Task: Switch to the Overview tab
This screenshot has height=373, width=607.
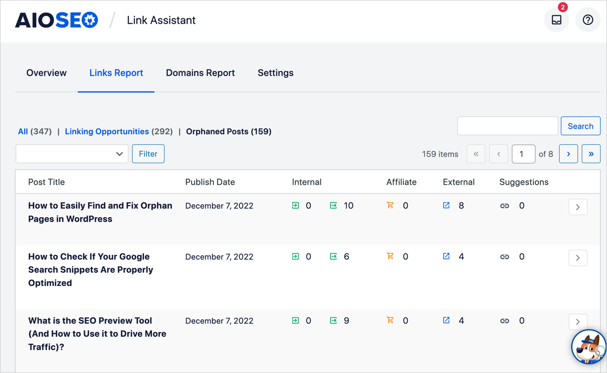Action: point(46,73)
